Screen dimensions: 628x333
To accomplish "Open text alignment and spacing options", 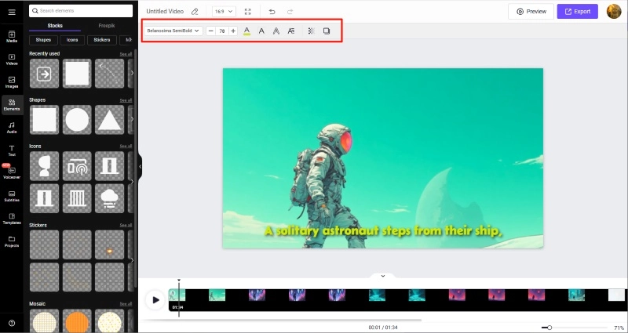I will click(x=291, y=31).
